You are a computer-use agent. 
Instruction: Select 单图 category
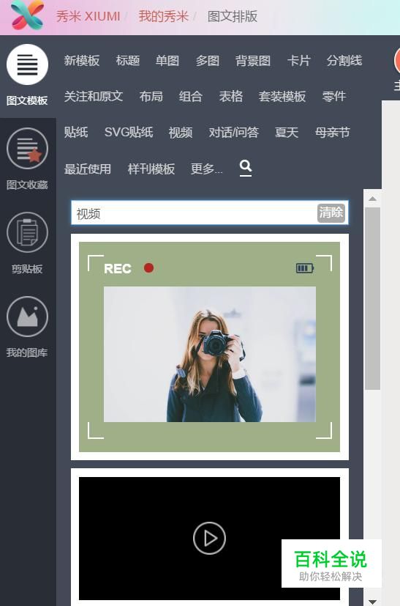pyautogui.click(x=167, y=60)
